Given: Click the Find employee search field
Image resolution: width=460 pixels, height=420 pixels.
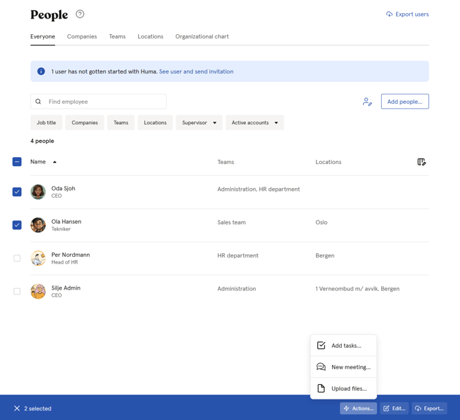Looking at the screenshot, I should click(x=103, y=102).
